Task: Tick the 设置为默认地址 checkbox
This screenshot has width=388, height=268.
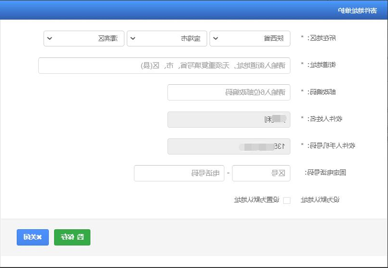Action: (287, 200)
